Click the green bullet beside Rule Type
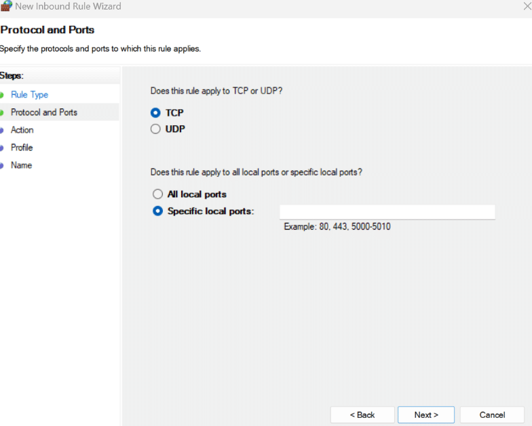This screenshot has height=426, width=532. (1, 95)
